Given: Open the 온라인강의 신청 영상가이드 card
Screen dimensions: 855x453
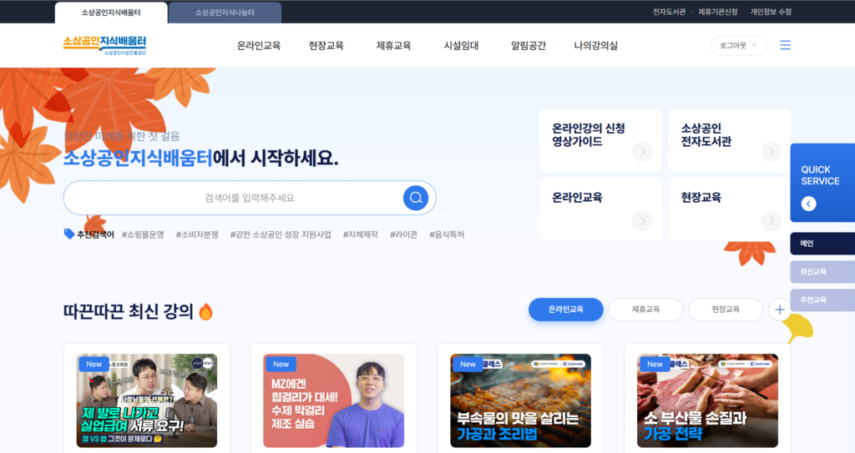Looking at the screenshot, I should click(x=600, y=140).
